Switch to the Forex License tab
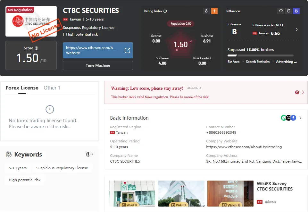 click(x=22, y=88)
